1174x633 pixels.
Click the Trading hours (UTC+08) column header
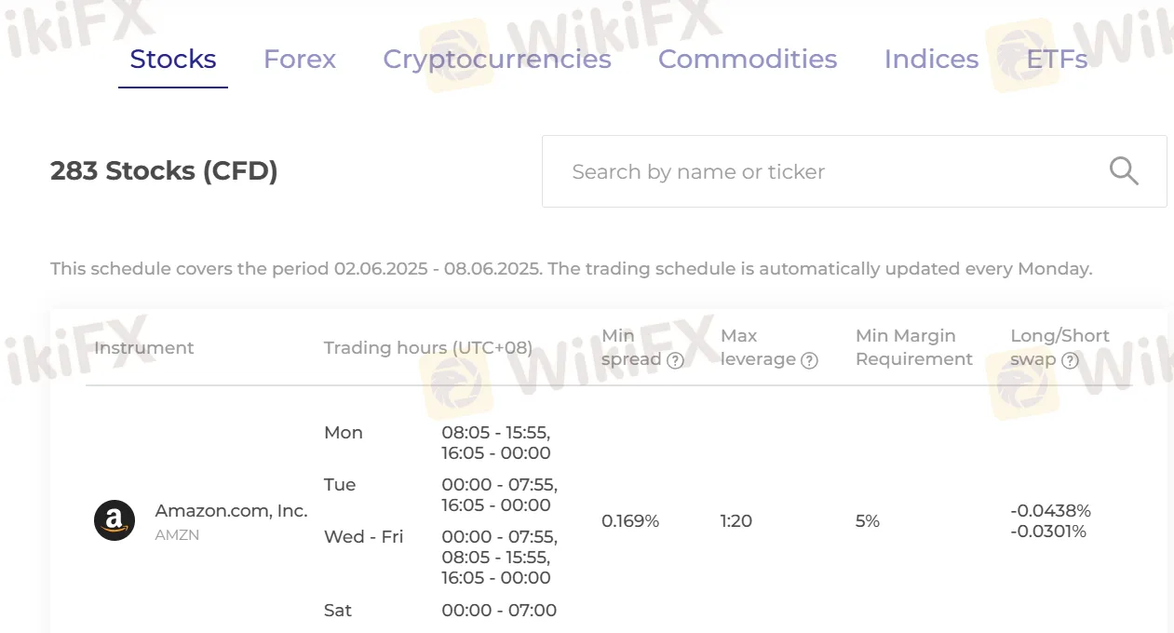(428, 347)
